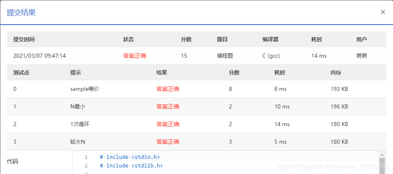
Task: Click line number 2 in code gutter
Action: (86, 165)
